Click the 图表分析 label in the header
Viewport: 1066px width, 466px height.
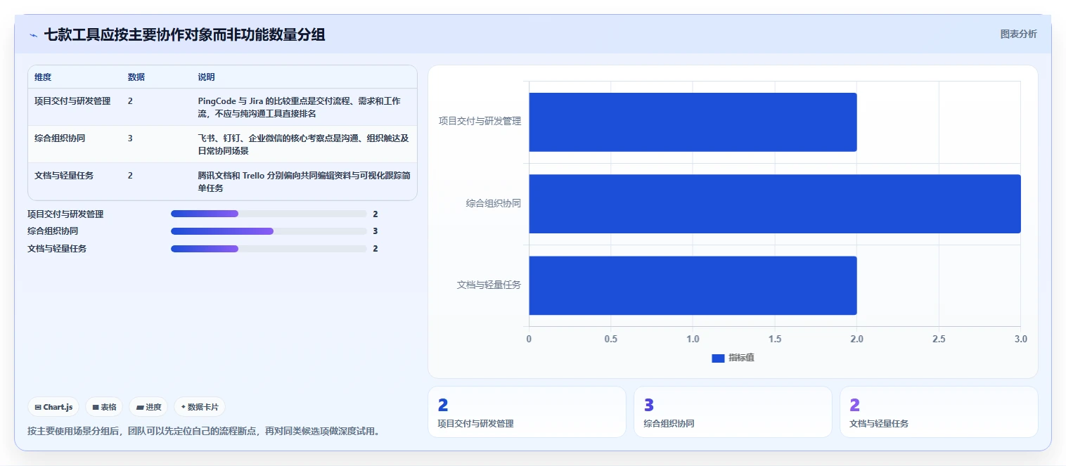tap(1018, 34)
